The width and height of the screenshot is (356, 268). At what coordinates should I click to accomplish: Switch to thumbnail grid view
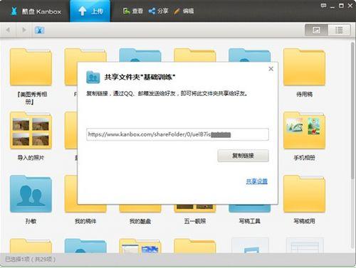click(x=316, y=30)
